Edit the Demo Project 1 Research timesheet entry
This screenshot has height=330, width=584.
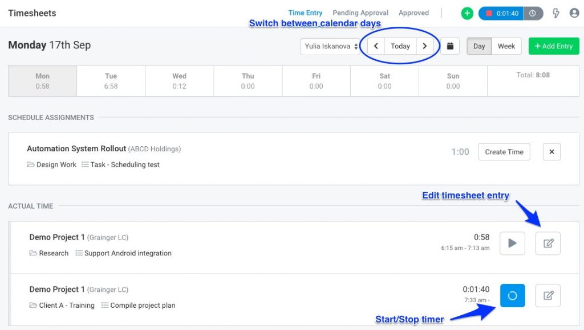coord(547,243)
